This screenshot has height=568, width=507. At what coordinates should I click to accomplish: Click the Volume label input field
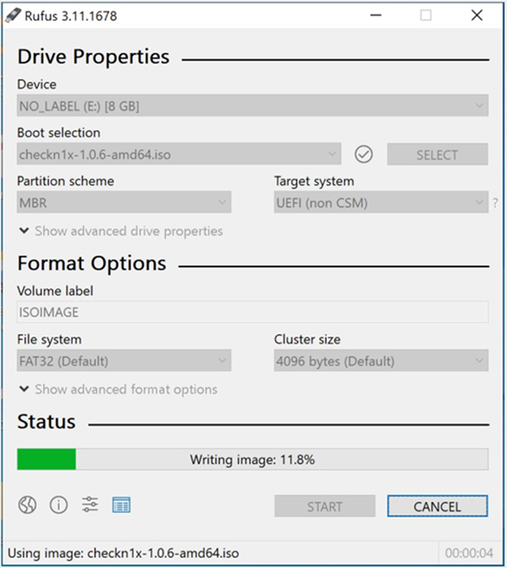pos(252,312)
